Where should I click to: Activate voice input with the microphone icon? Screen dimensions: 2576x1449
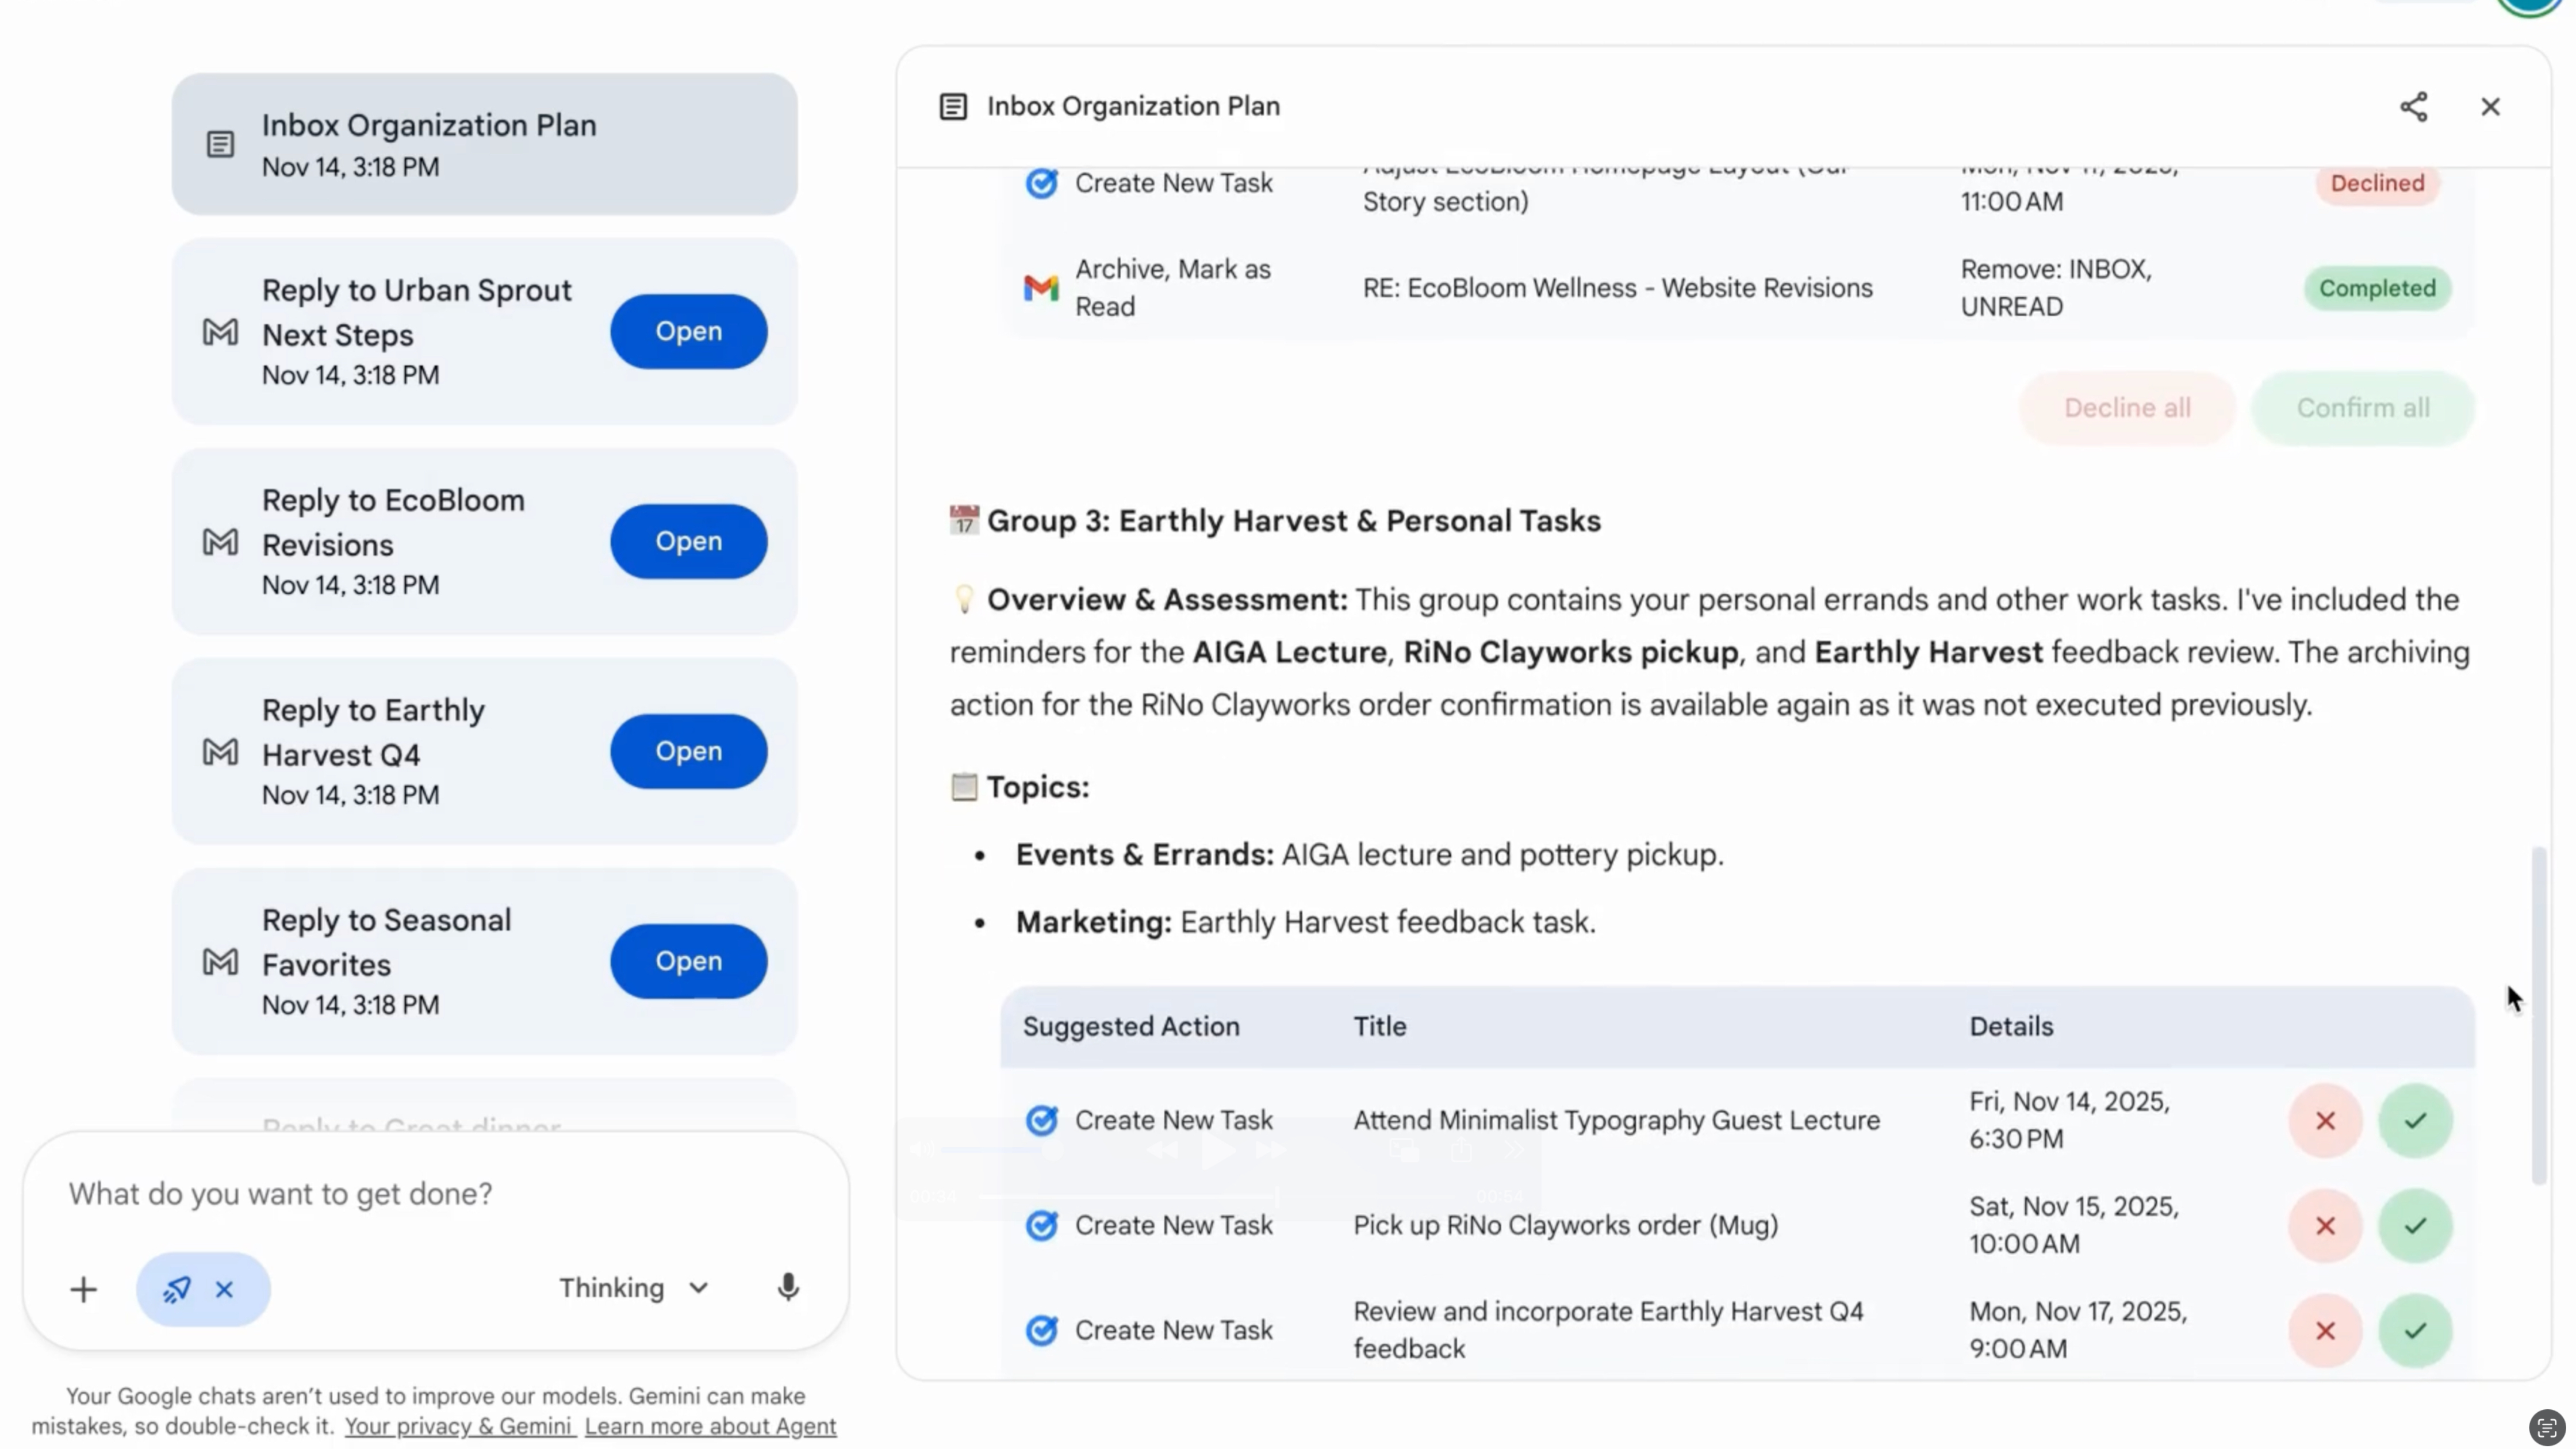pyautogui.click(x=788, y=1288)
